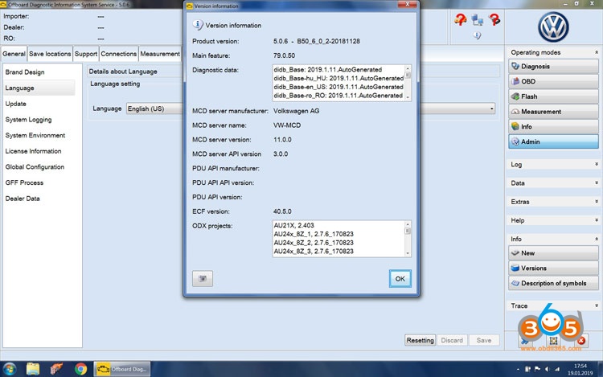Viewport: 603px width, 377px height.
Task: Switch to the Support tab
Action: [x=86, y=54]
